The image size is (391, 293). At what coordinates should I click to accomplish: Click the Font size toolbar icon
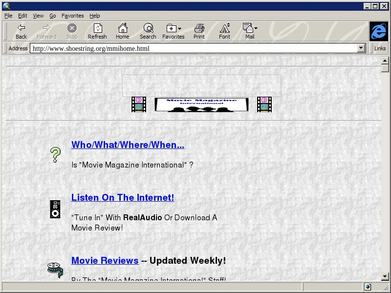pos(224,31)
